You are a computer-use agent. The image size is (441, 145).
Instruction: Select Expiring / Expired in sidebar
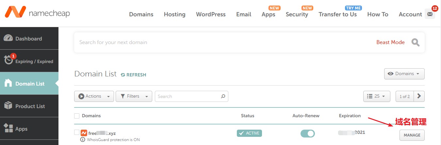29,61
